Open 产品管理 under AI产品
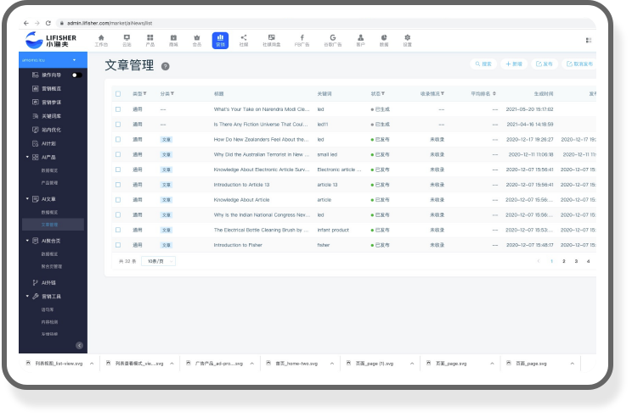The height and width of the screenshot is (417, 632). point(49,182)
